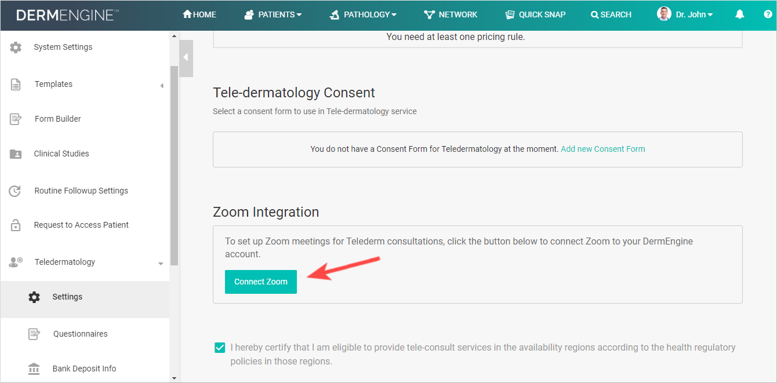Click the Bank Deposit Info icon
777x383 pixels.
pyautogui.click(x=34, y=369)
